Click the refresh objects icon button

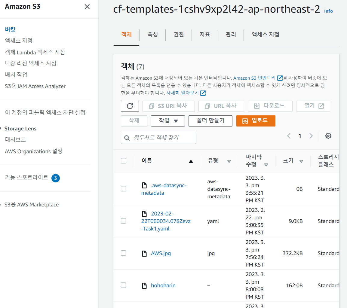[x=130, y=106]
